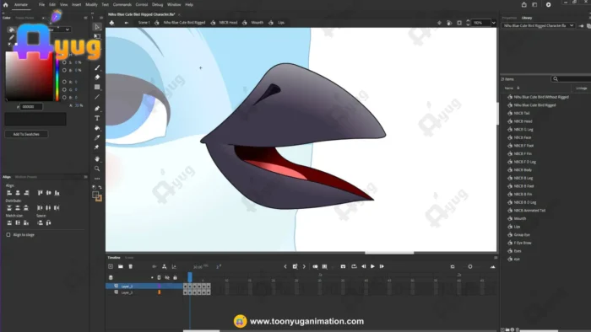The height and width of the screenshot is (332, 591).
Task: Click the hex color input field
Action: (x=31, y=107)
